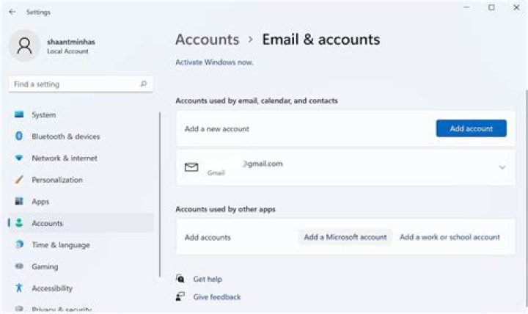Click the Personalization brush icon
This screenshot has width=528, height=314.
pyautogui.click(x=19, y=180)
